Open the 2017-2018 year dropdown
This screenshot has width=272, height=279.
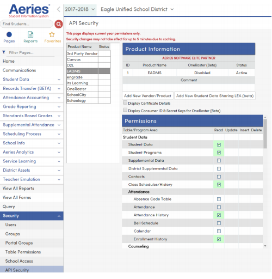[x=80, y=9]
